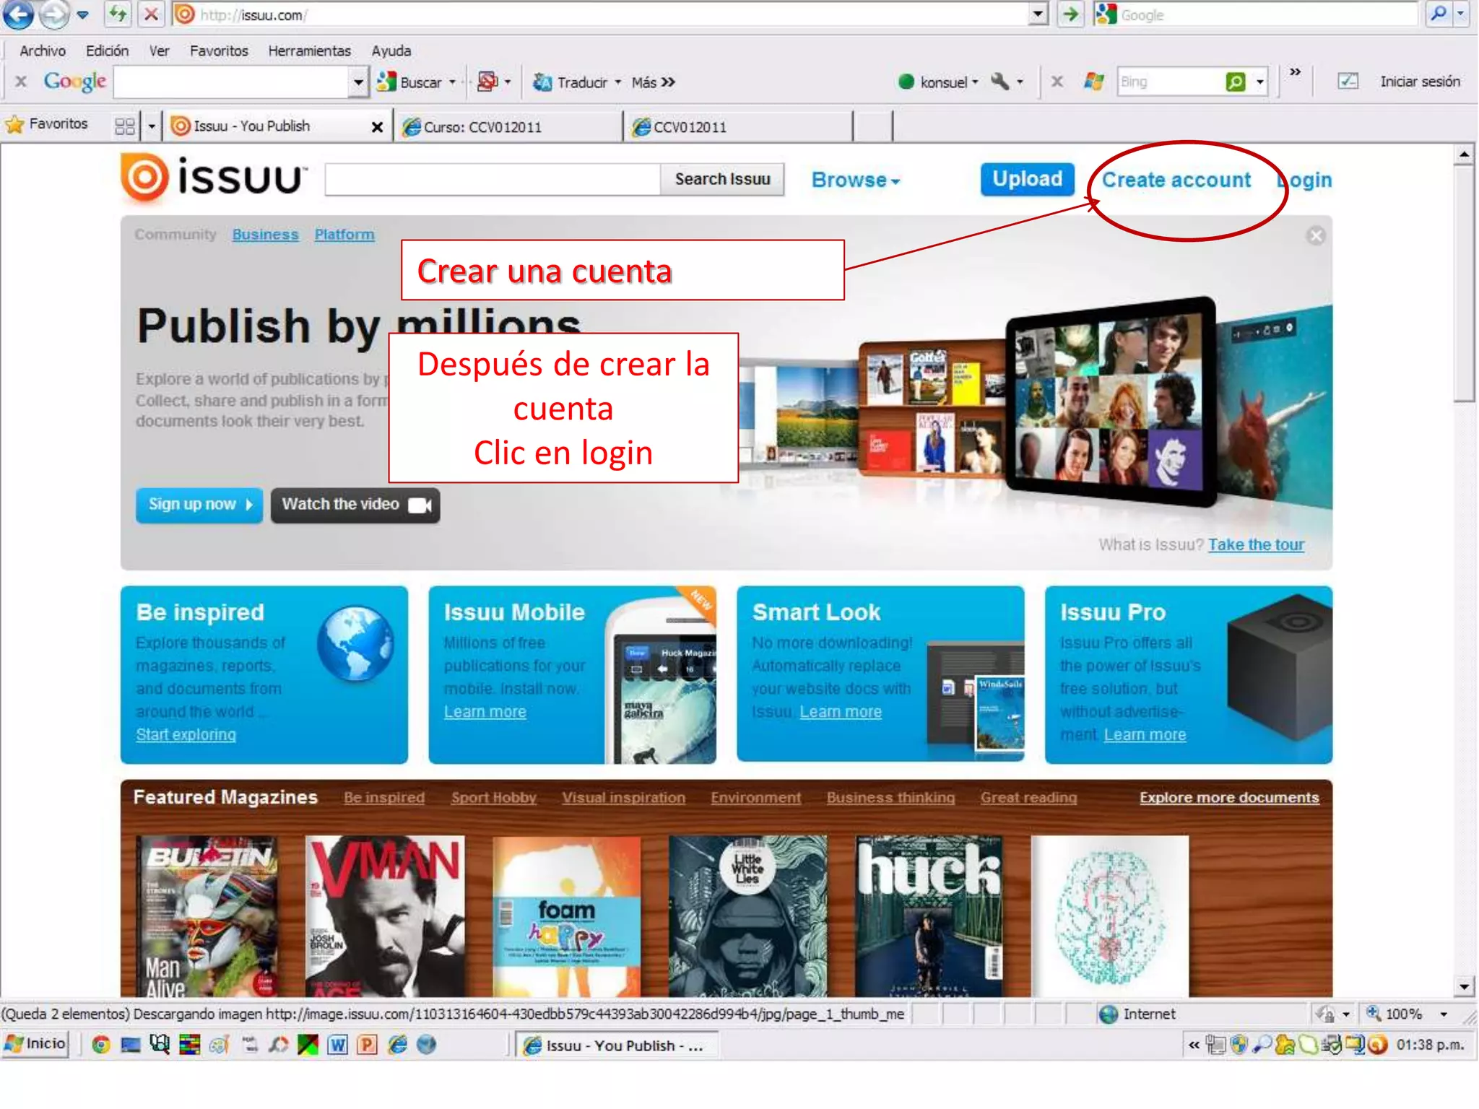Click the Issuu logo

[214, 178]
